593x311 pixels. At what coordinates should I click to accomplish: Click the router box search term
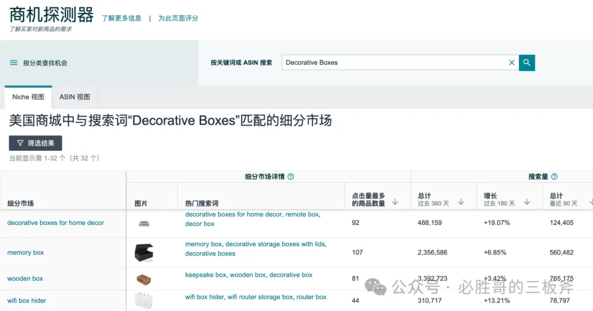(x=311, y=297)
